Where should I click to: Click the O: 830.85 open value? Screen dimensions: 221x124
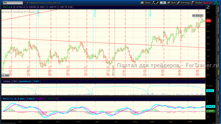coord(31,7)
